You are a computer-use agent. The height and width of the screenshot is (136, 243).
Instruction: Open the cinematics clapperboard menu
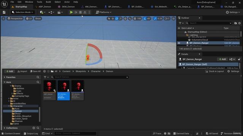[x=60, y=12]
